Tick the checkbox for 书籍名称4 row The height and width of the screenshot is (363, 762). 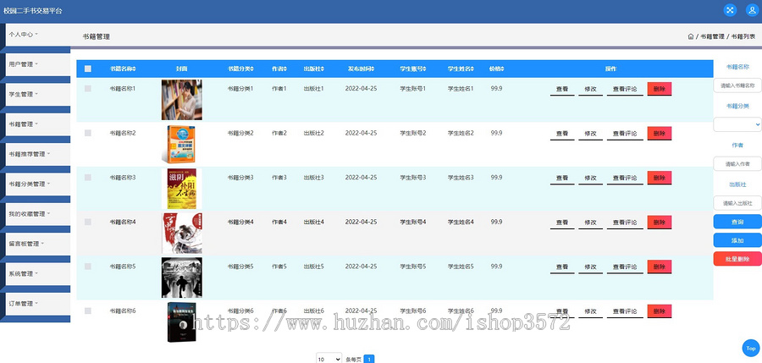click(88, 222)
